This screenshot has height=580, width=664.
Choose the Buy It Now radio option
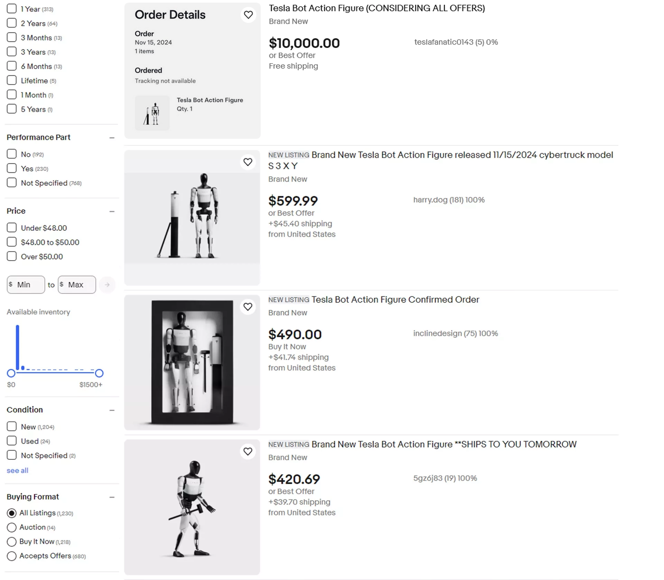[x=12, y=541]
